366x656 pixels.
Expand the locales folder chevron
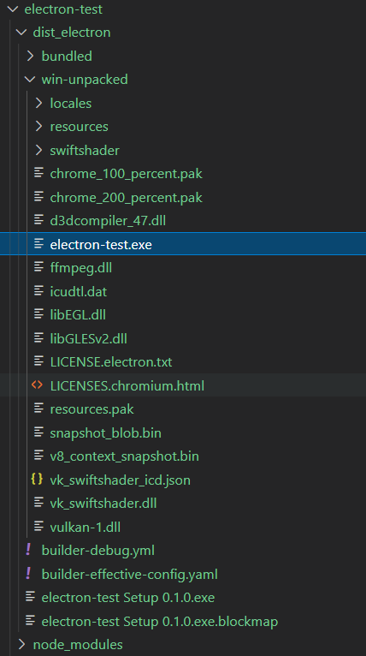coord(38,103)
